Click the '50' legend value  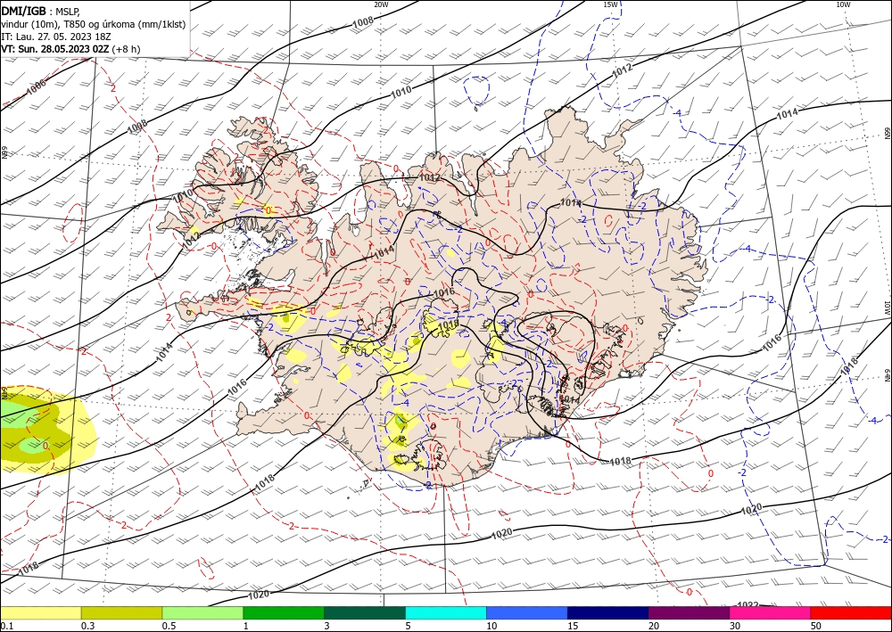pyautogui.click(x=816, y=626)
